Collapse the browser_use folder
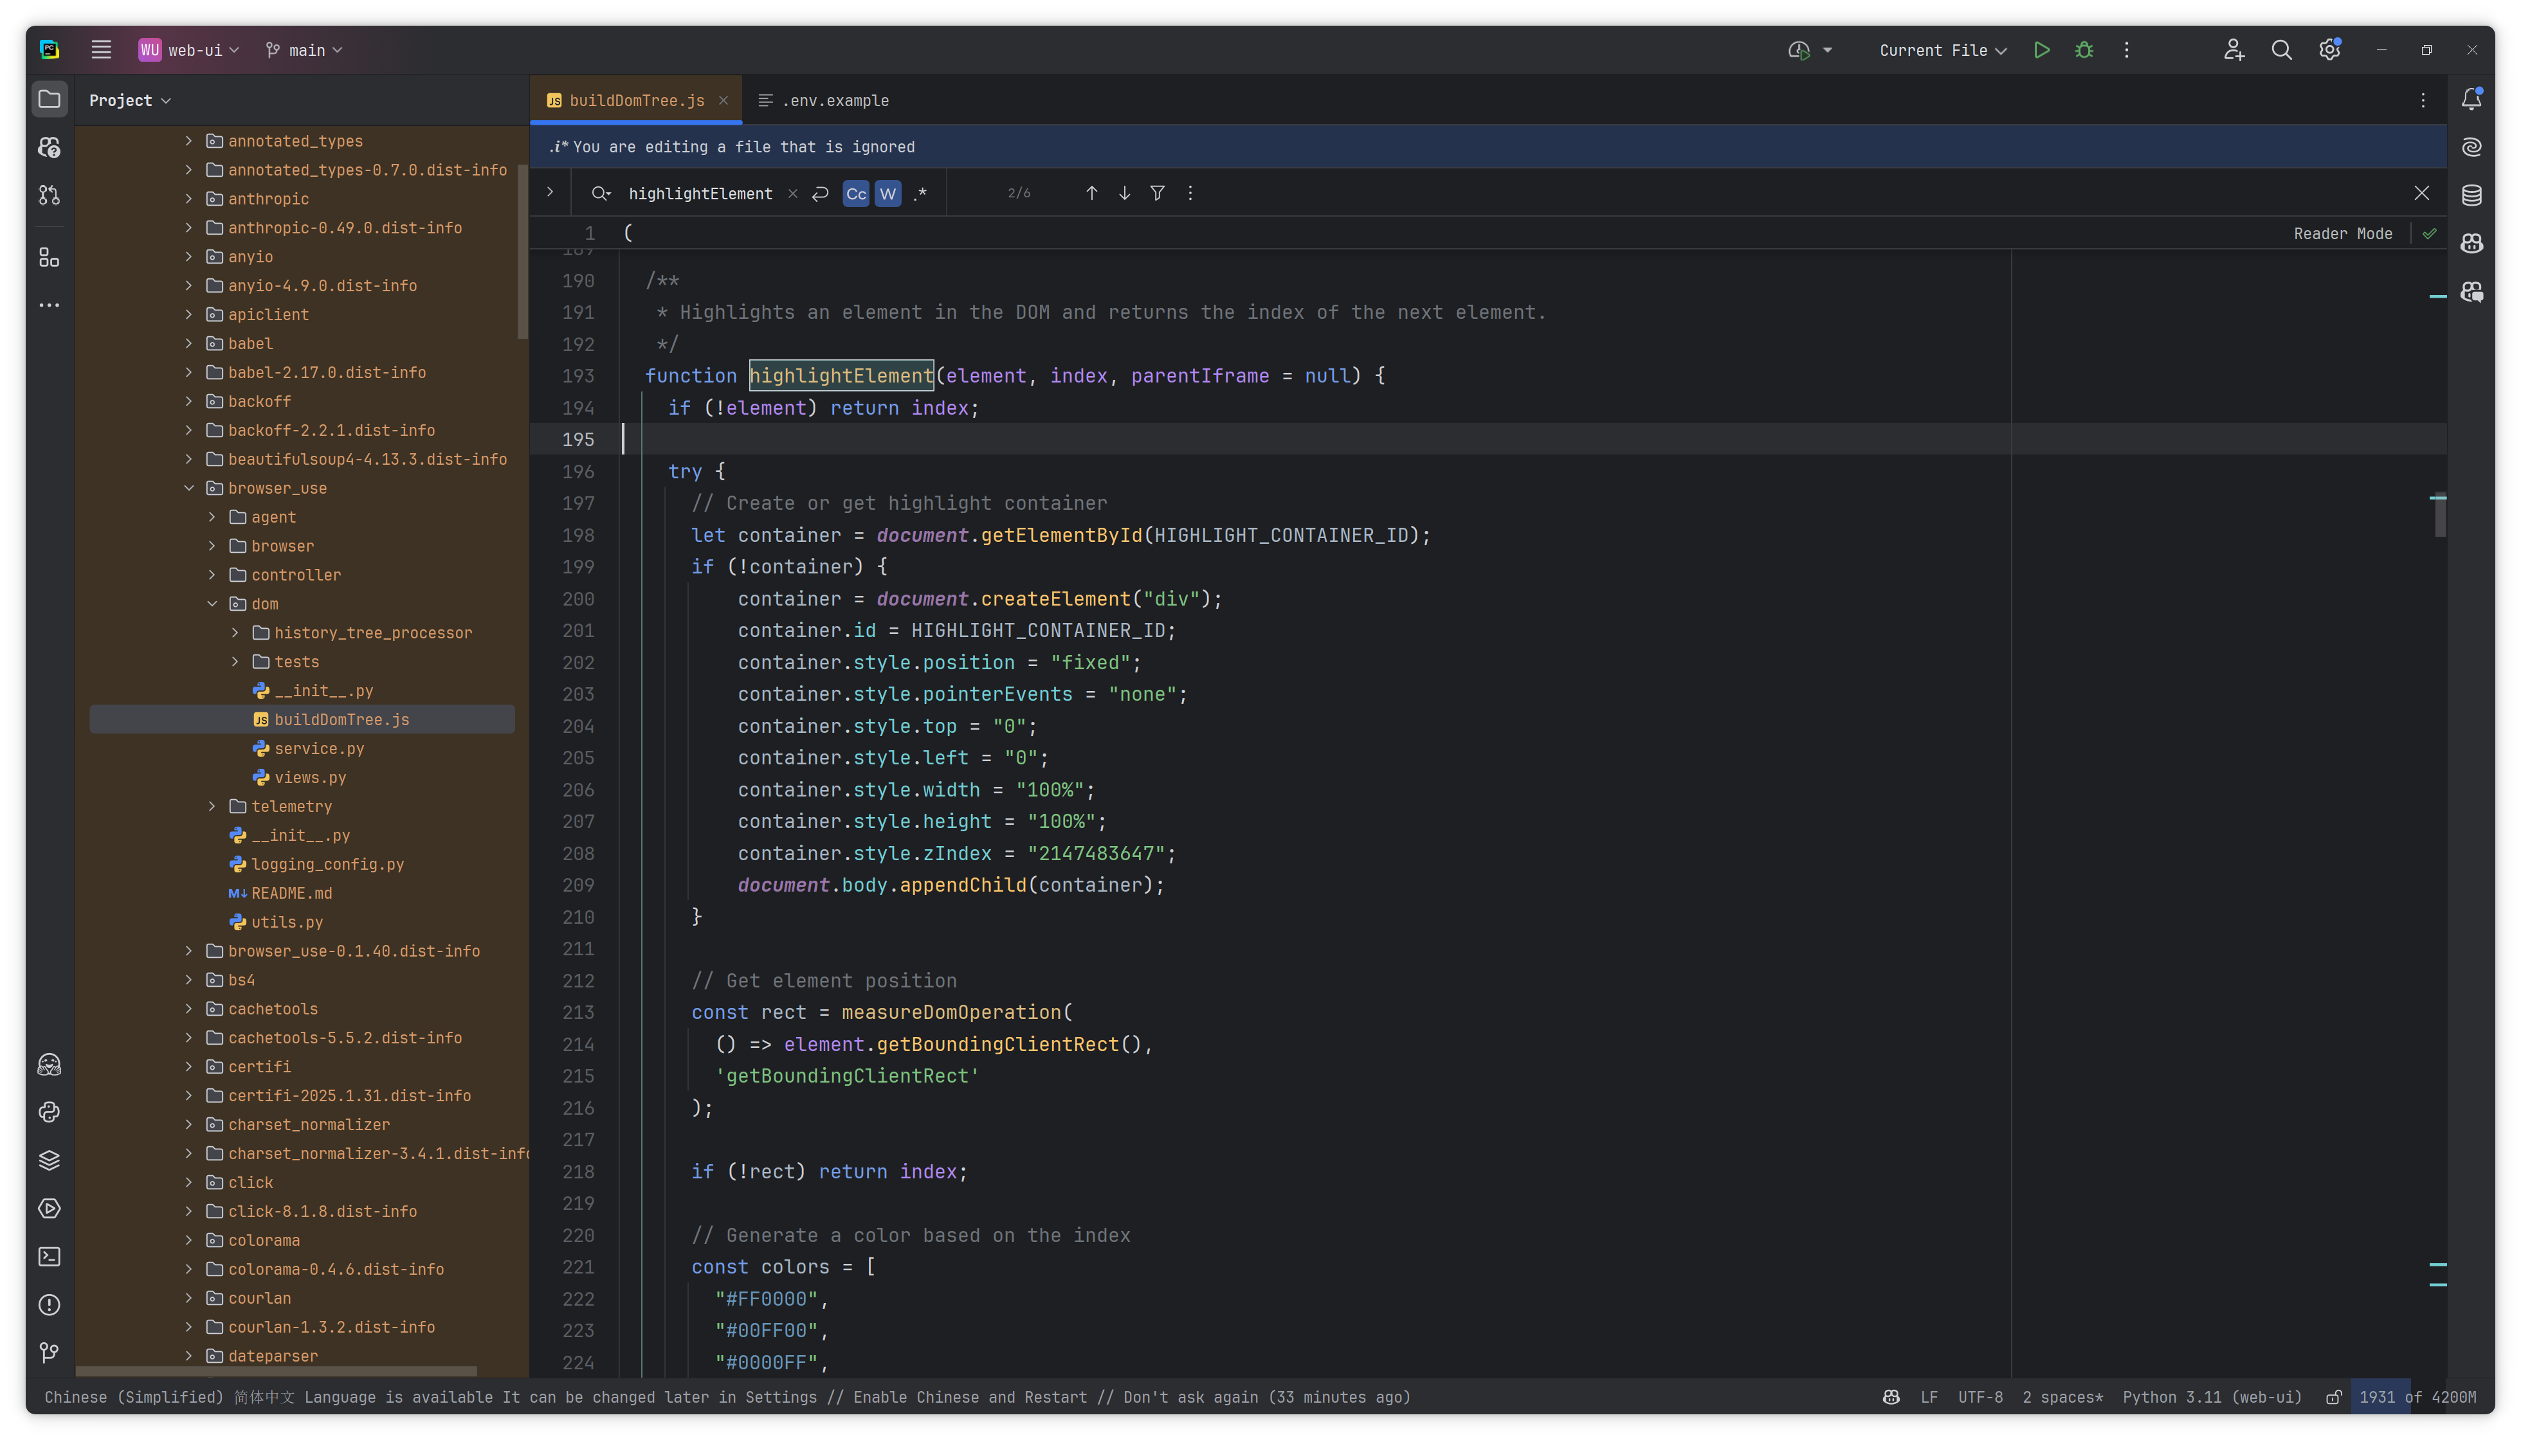The image size is (2521, 1440). click(189, 487)
